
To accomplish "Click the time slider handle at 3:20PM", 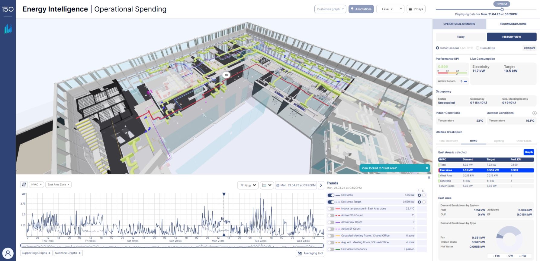I will point(502,9).
